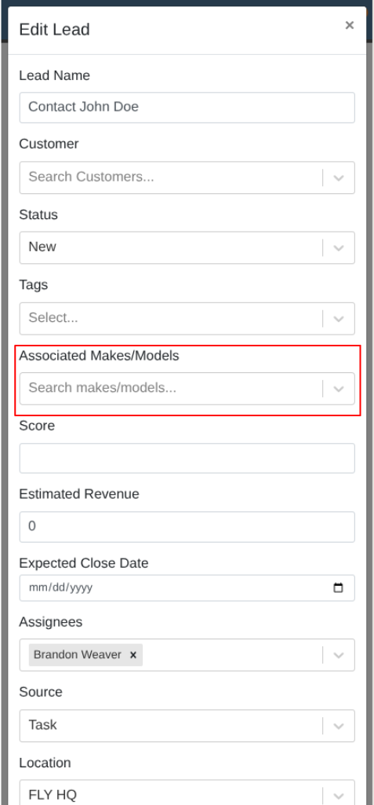Viewport: 374px width, 805px height.
Task: Focus the Search makes/models field
Action: [x=172, y=389]
